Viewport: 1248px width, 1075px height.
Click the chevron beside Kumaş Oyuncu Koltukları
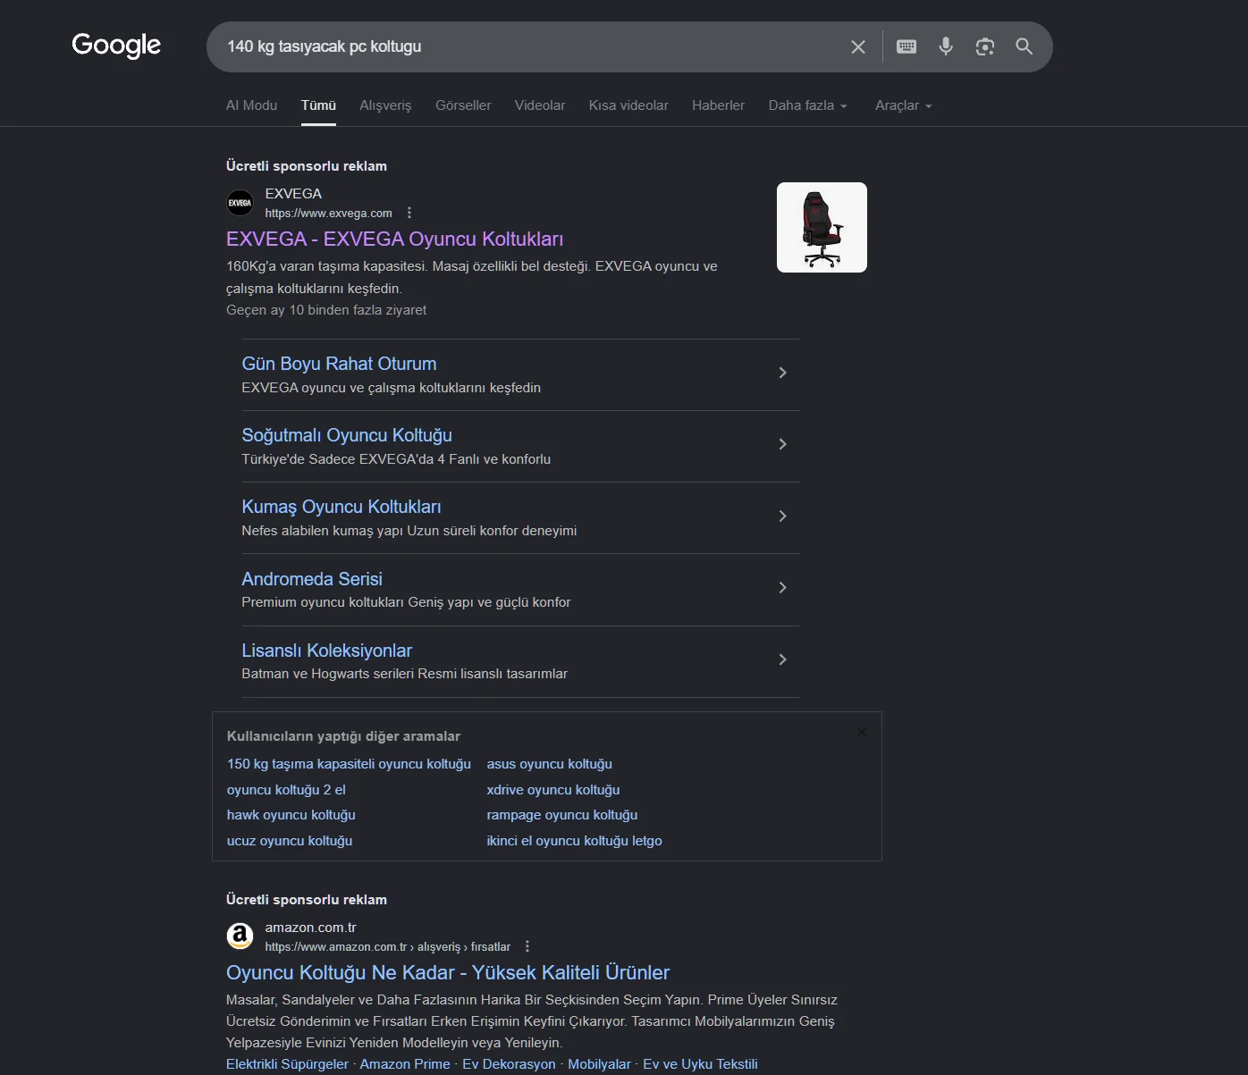782,517
